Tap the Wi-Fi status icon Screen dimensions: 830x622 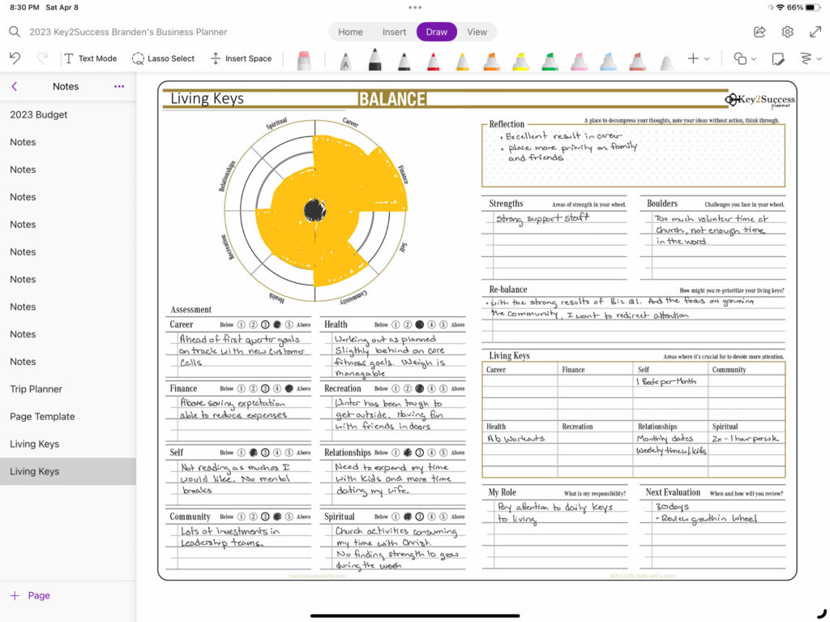pyautogui.click(x=781, y=7)
